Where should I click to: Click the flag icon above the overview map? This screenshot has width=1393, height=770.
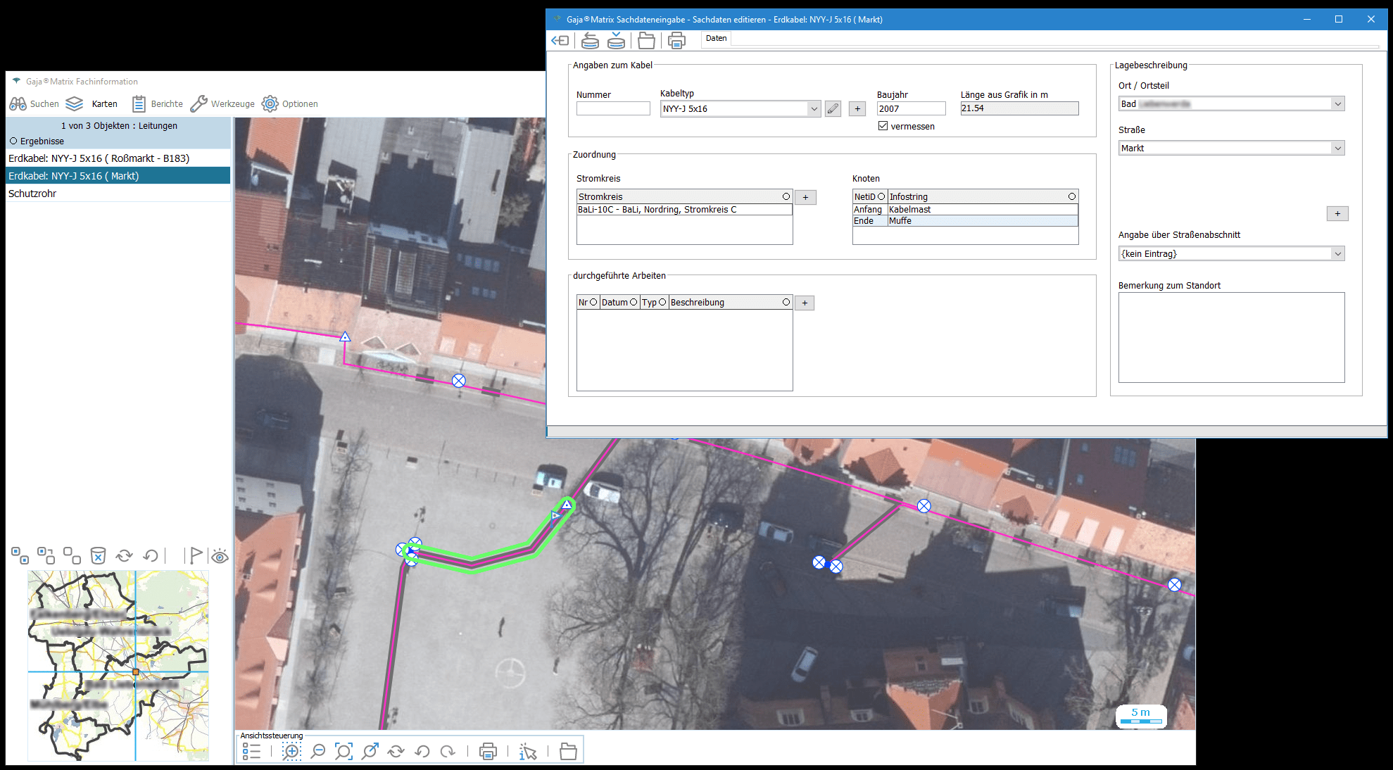point(195,556)
